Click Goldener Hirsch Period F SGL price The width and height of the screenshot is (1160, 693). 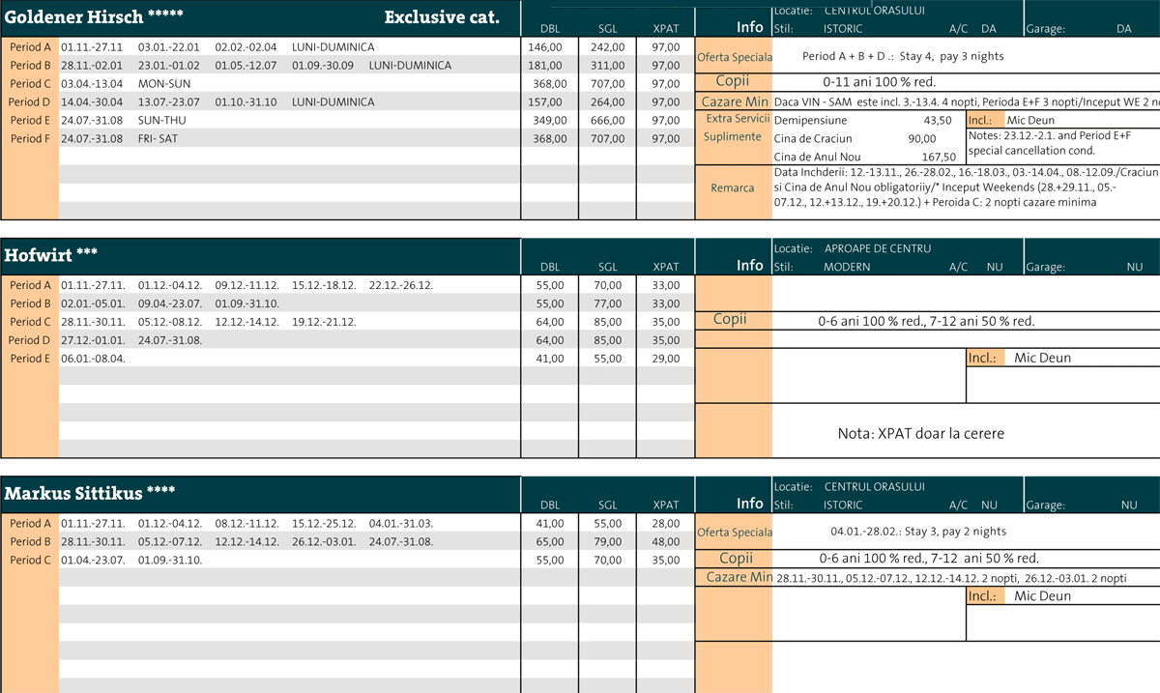pos(607,138)
